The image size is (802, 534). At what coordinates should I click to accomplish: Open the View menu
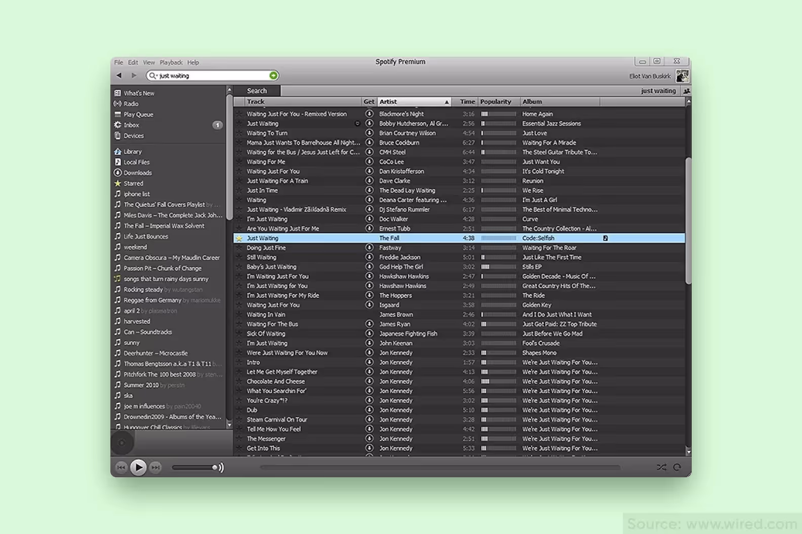(x=149, y=62)
